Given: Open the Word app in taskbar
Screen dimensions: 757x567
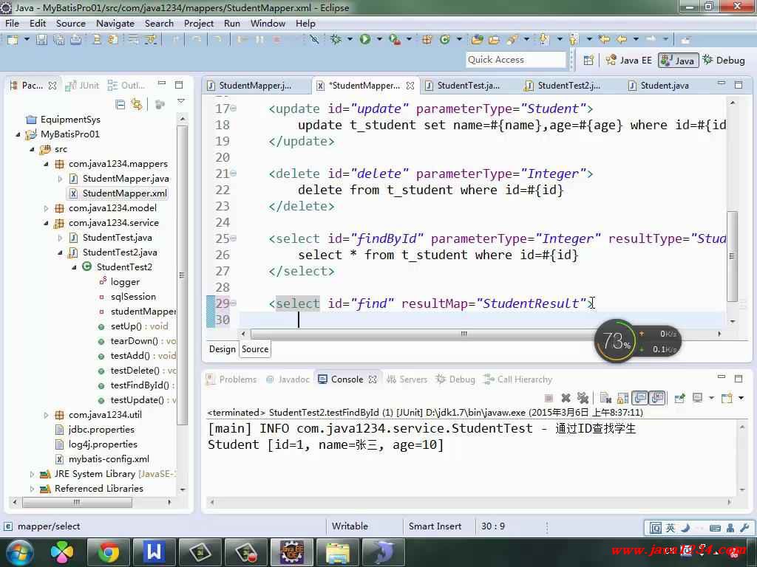Looking at the screenshot, I should click(154, 552).
